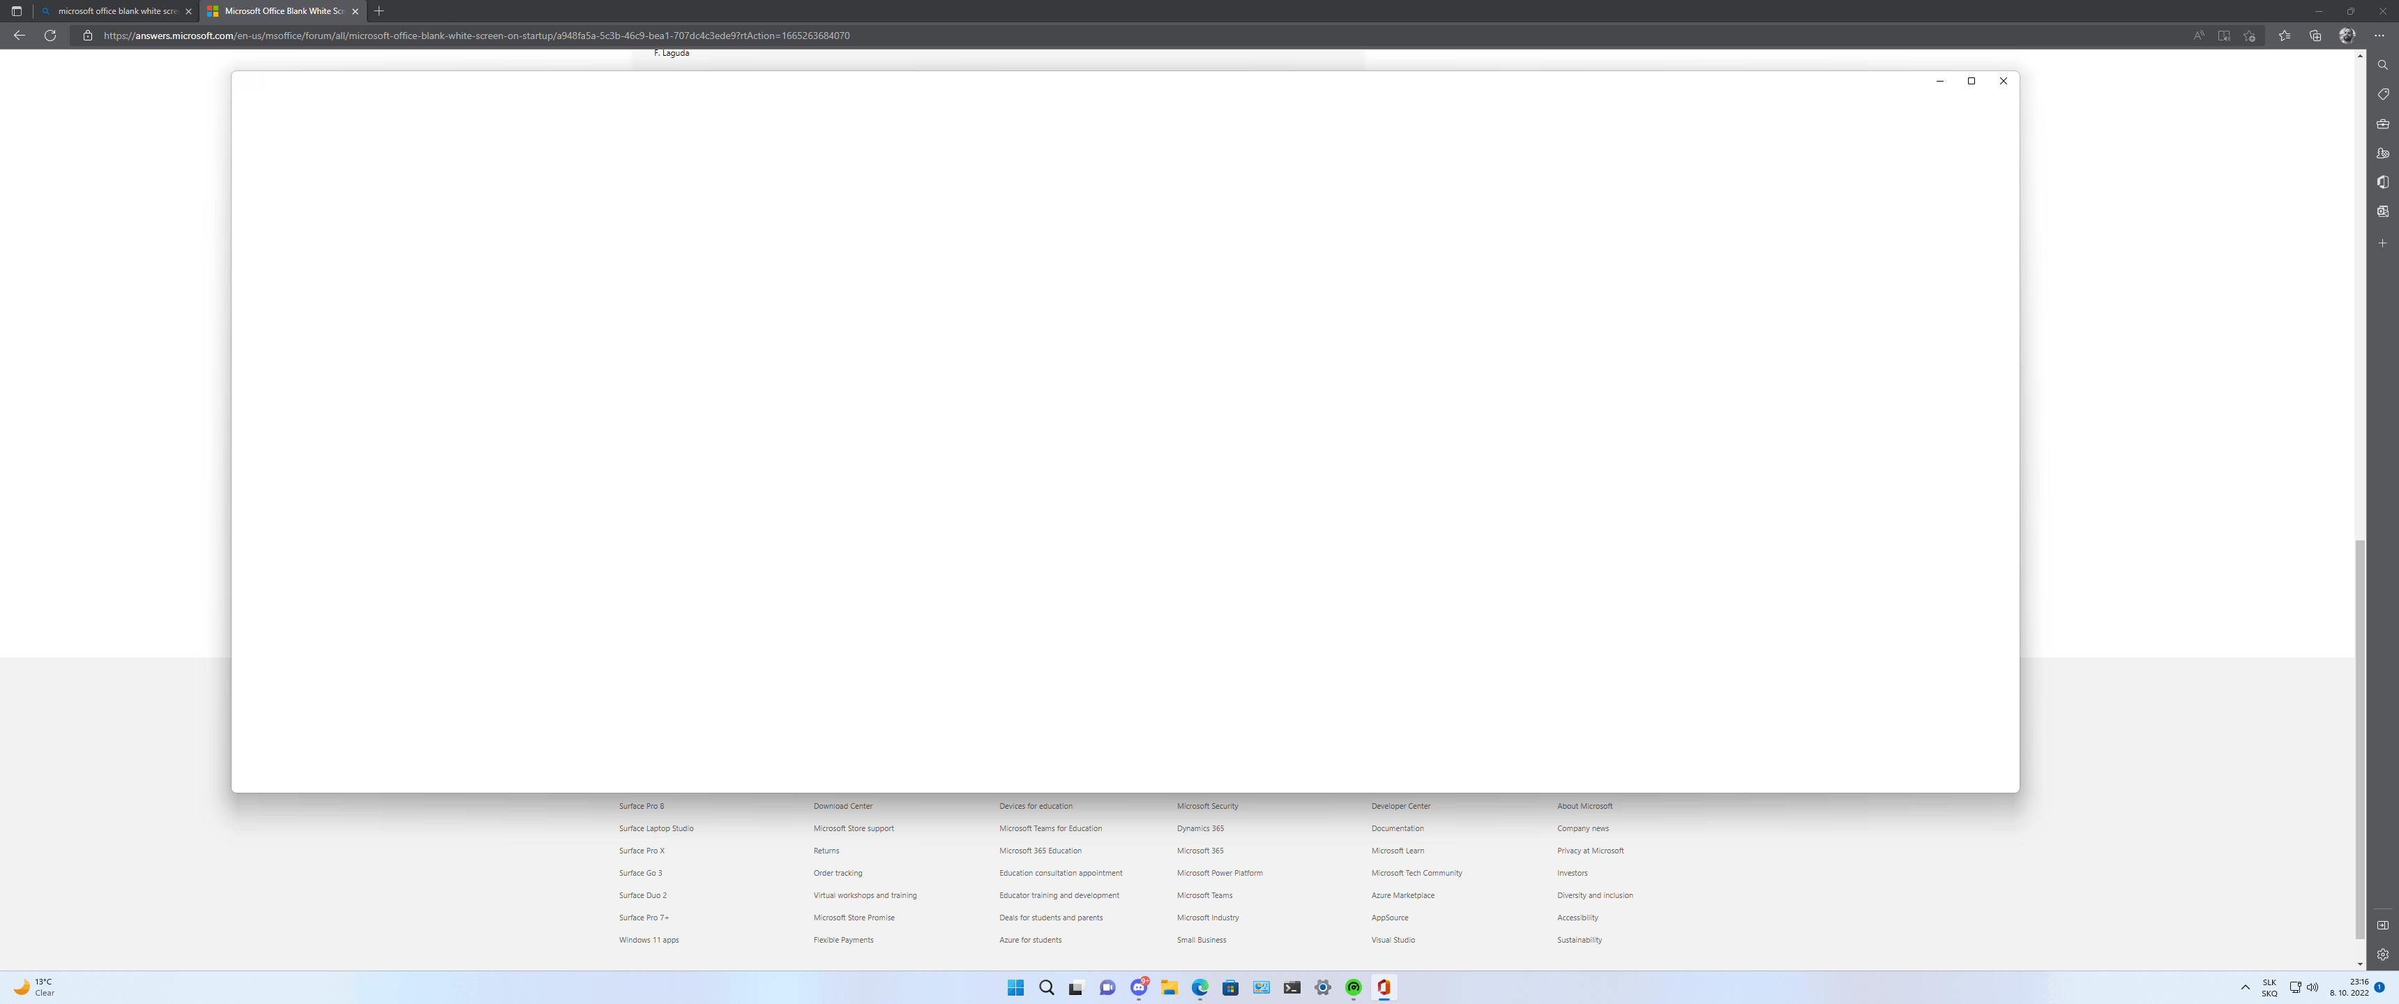Viewport: 2399px width, 1004px height.
Task: Add this page to favorites
Action: pyautogui.click(x=2249, y=36)
